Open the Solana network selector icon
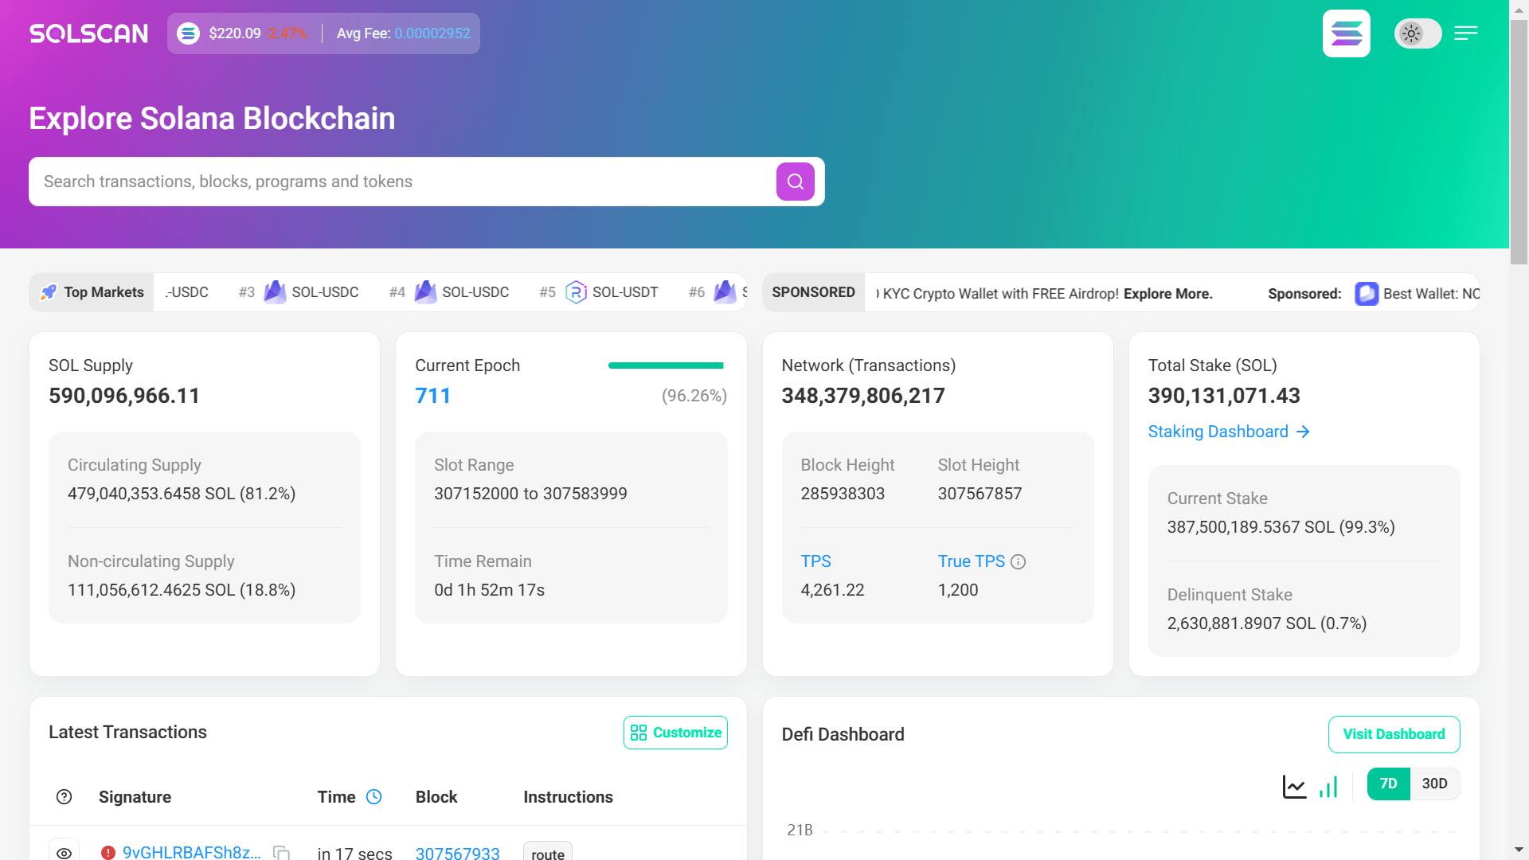1529x860 pixels. (1346, 33)
